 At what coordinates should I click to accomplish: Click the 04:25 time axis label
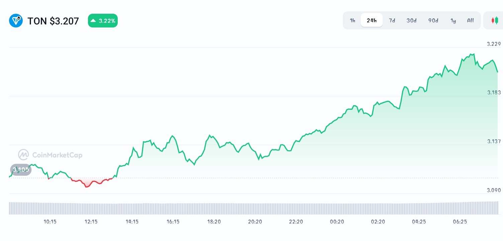(x=419, y=222)
